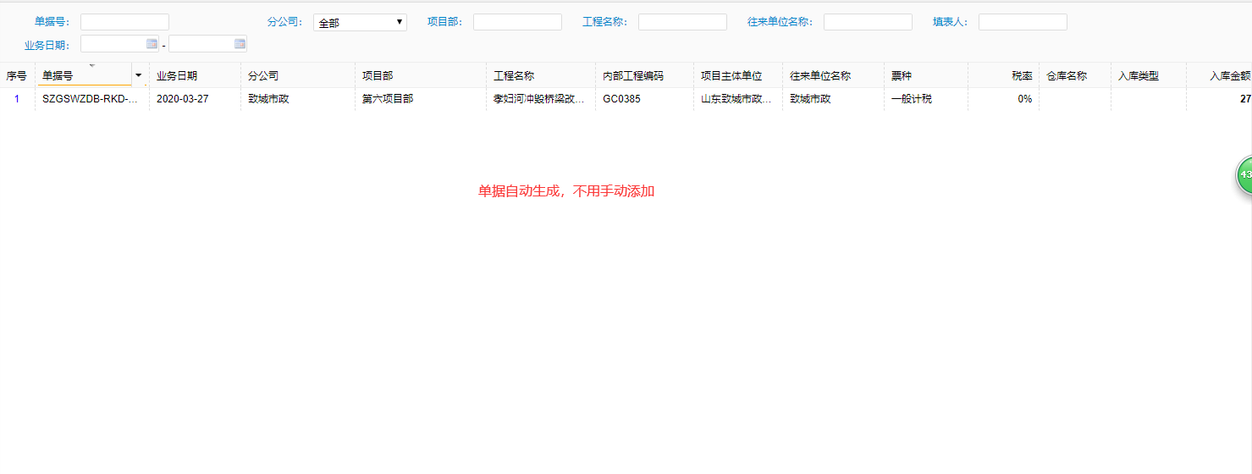Click the 山东致城市政 main unit cell
Screen dimensions: 1252x474
[x=738, y=99]
